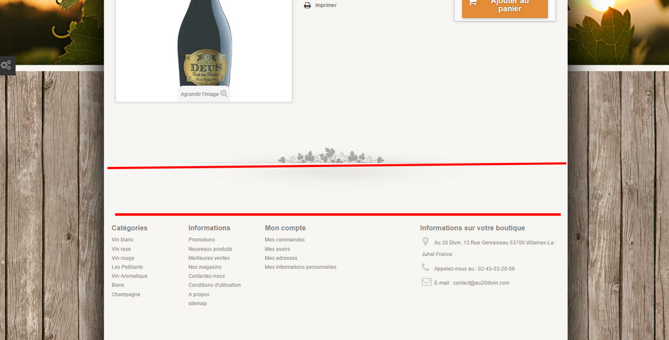The image size is (669, 340).
Task: View Conditions d'utilisation page
Action: point(214,285)
